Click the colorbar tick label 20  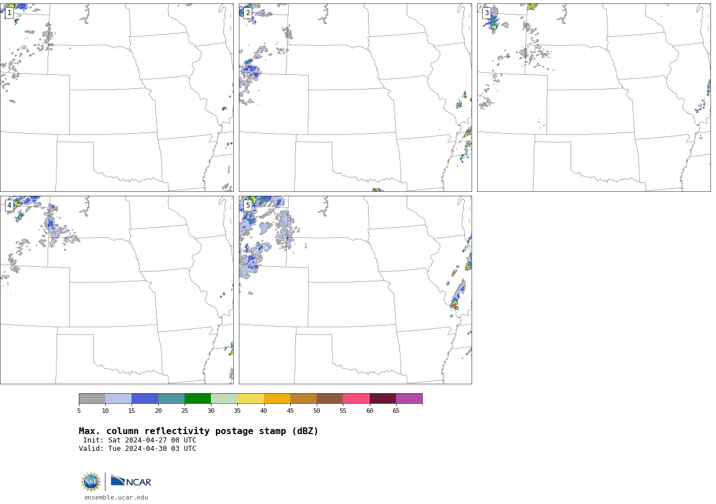point(158,411)
